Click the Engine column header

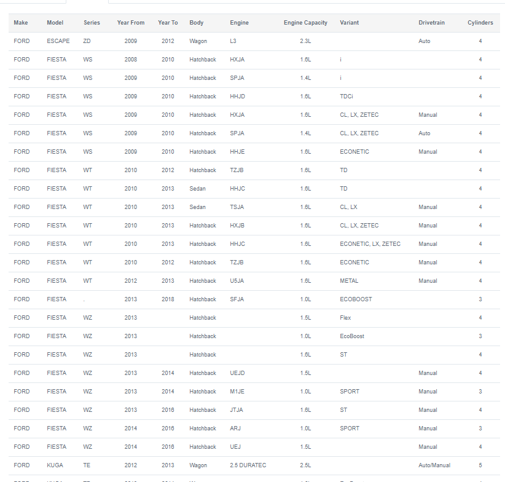pyautogui.click(x=240, y=23)
